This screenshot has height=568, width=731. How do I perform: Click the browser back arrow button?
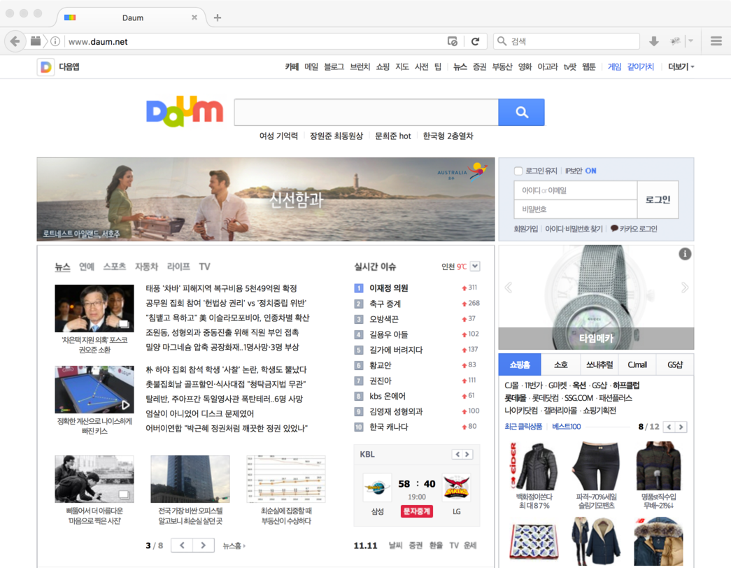pos(15,41)
